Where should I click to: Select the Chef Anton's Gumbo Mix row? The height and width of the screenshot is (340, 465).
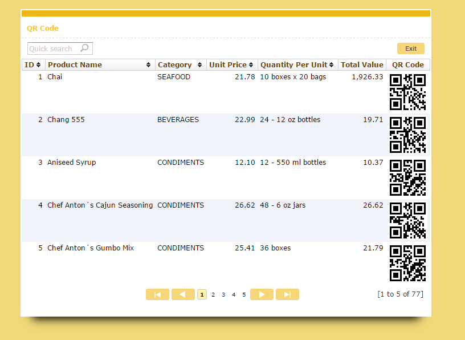[x=91, y=248]
